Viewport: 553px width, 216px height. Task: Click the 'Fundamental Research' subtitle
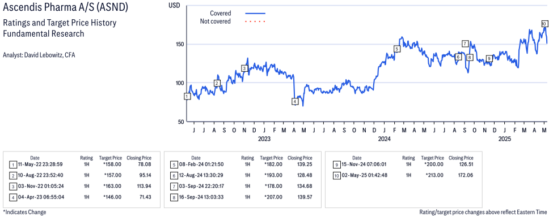click(43, 34)
